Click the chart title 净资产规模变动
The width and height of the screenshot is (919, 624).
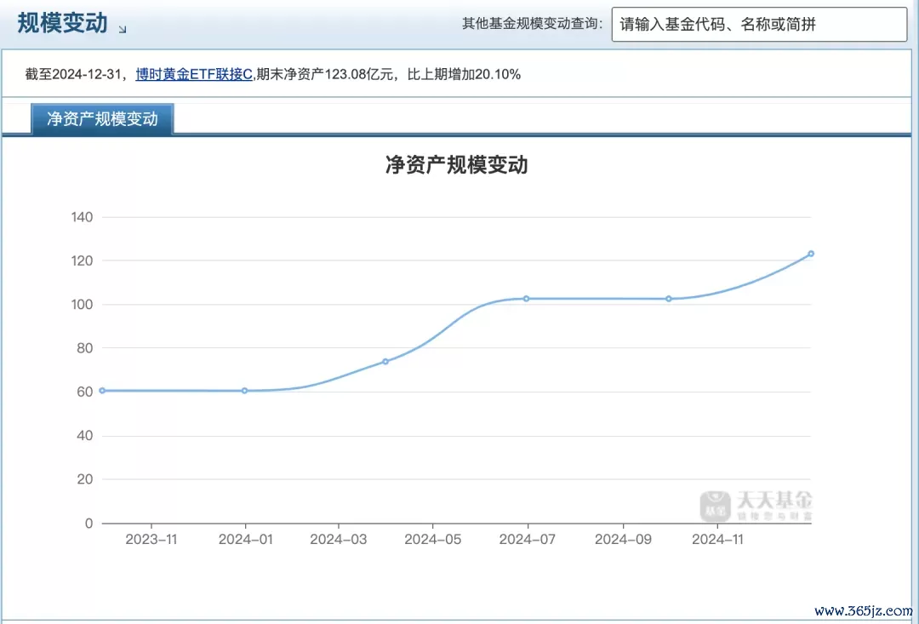coord(457,165)
